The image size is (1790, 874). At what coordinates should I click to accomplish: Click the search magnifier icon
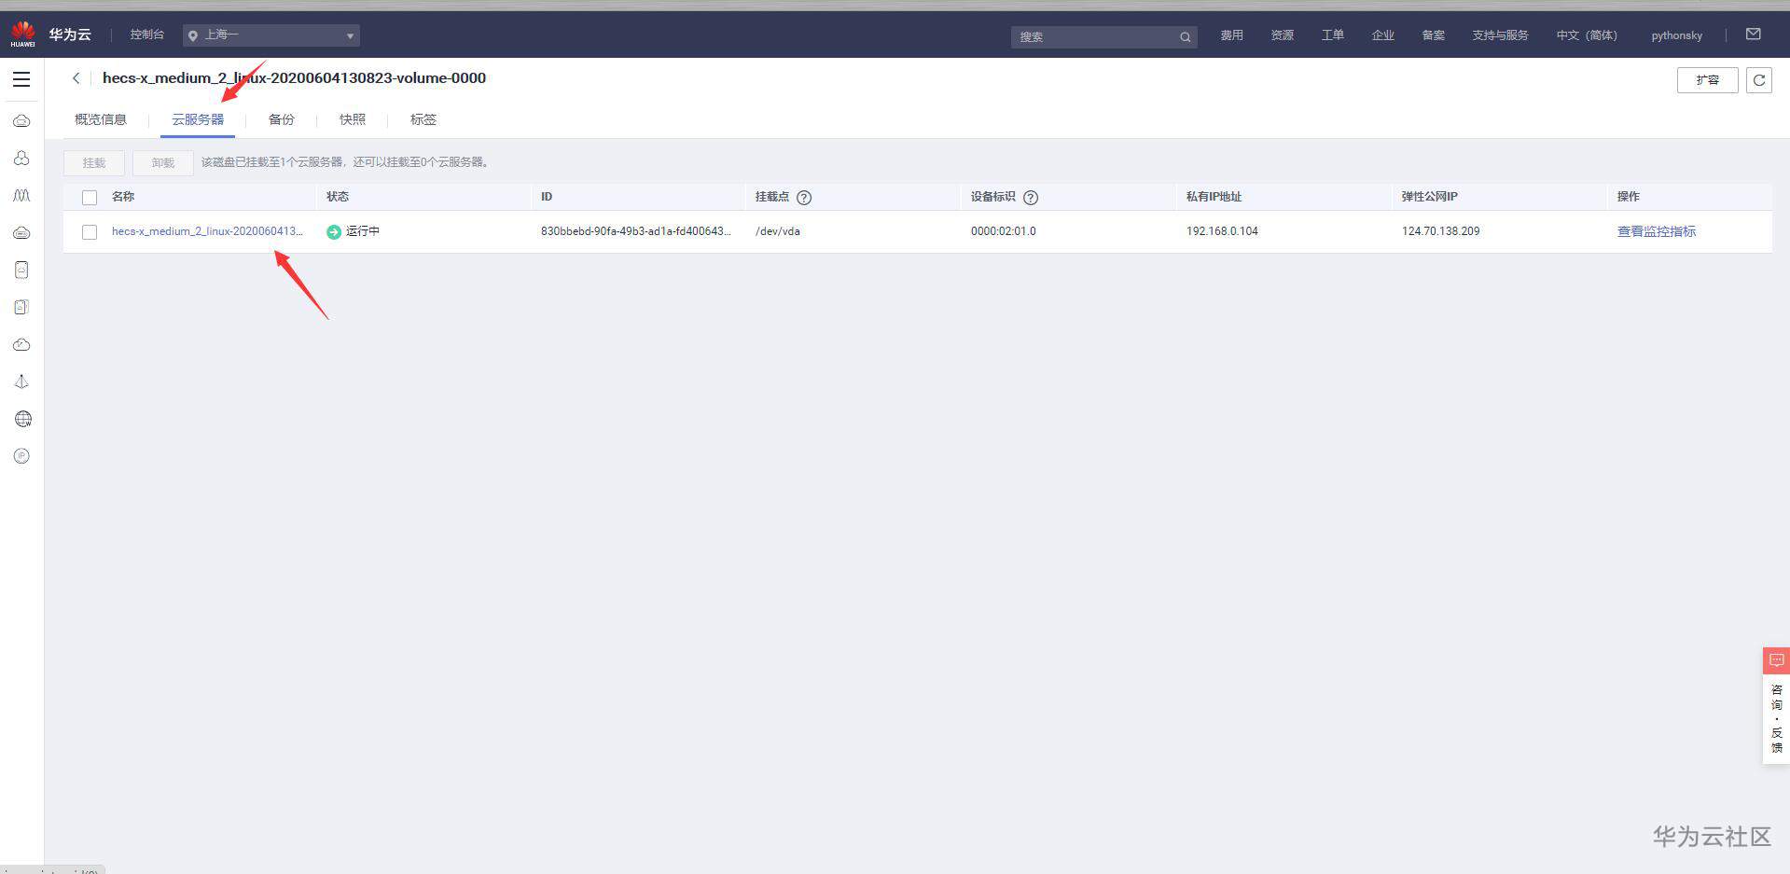[1185, 37]
